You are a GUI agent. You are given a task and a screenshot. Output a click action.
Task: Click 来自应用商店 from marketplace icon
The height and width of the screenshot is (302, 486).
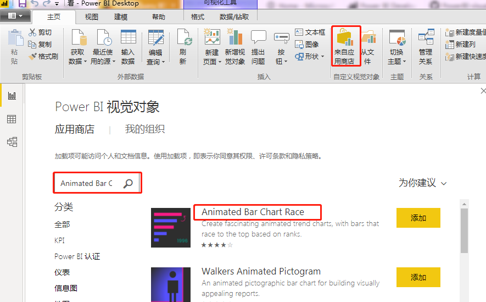[x=346, y=46]
